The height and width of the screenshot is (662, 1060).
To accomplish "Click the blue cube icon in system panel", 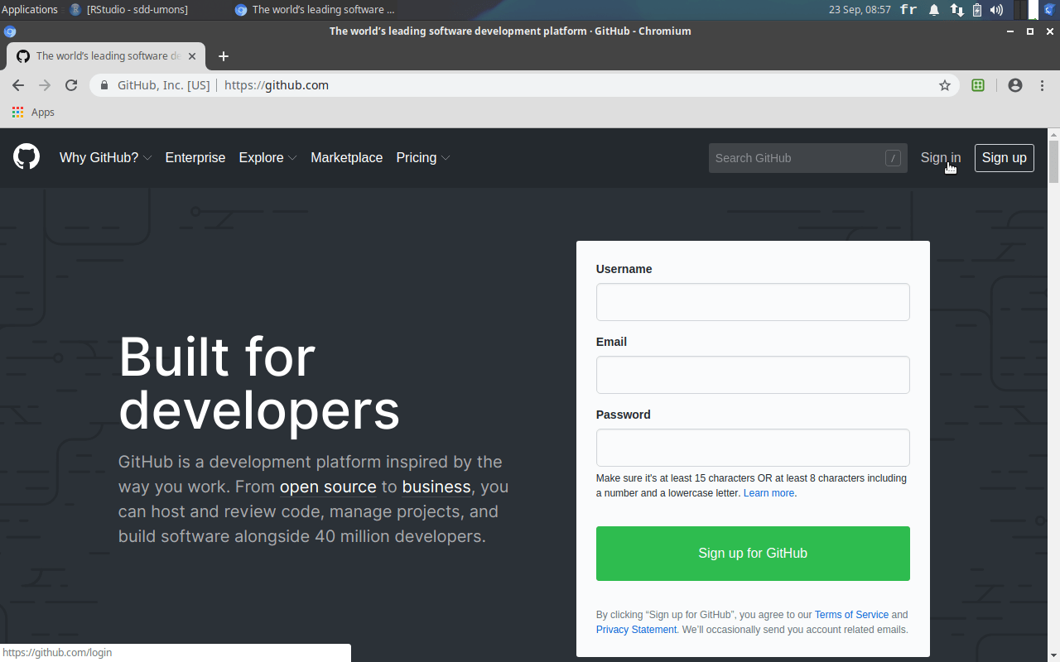I will point(1049,10).
